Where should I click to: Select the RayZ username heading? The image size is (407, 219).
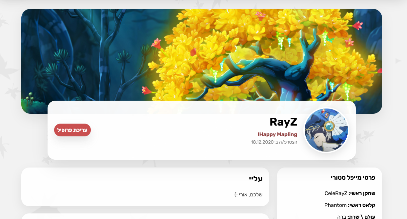283,122
